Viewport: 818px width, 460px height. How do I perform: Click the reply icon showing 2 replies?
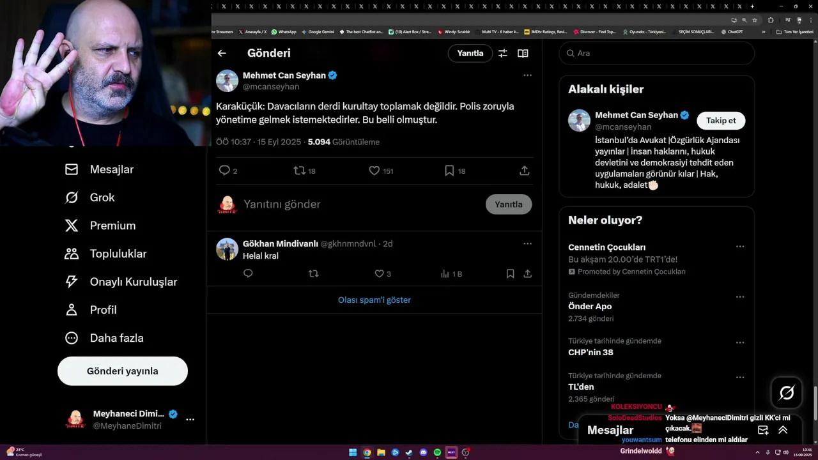(224, 171)
